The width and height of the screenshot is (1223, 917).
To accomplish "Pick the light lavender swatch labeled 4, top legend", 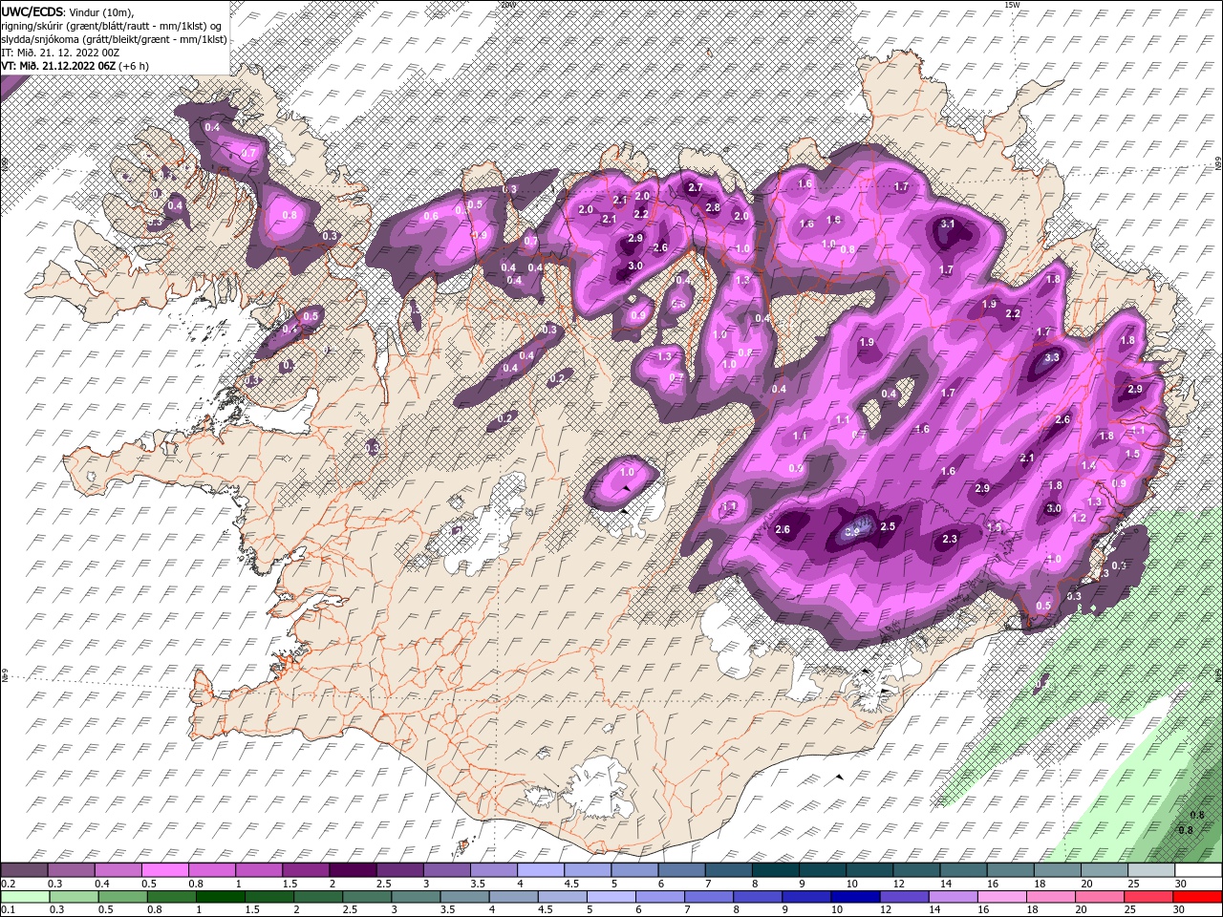I will pos(540,870).
